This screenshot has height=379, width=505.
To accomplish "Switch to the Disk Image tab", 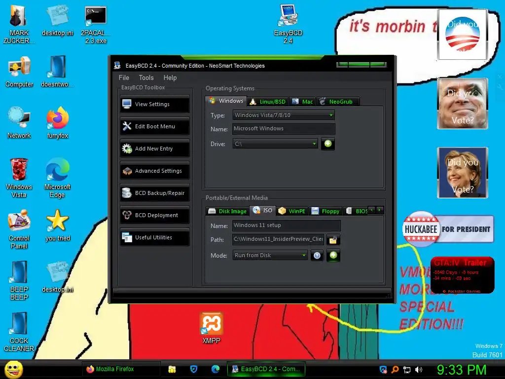I will 227,211.
